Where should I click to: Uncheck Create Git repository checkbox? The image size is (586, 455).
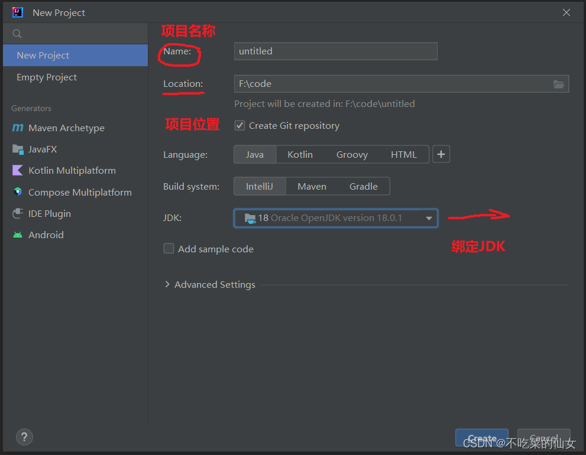(x=239, y=125)
